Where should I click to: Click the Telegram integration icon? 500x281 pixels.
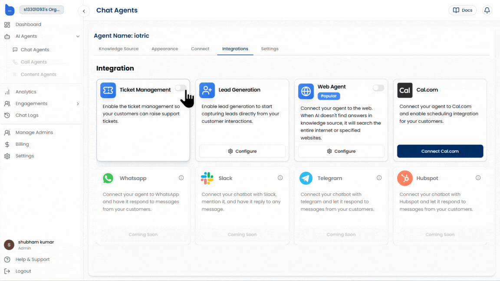tap(306, 178)
